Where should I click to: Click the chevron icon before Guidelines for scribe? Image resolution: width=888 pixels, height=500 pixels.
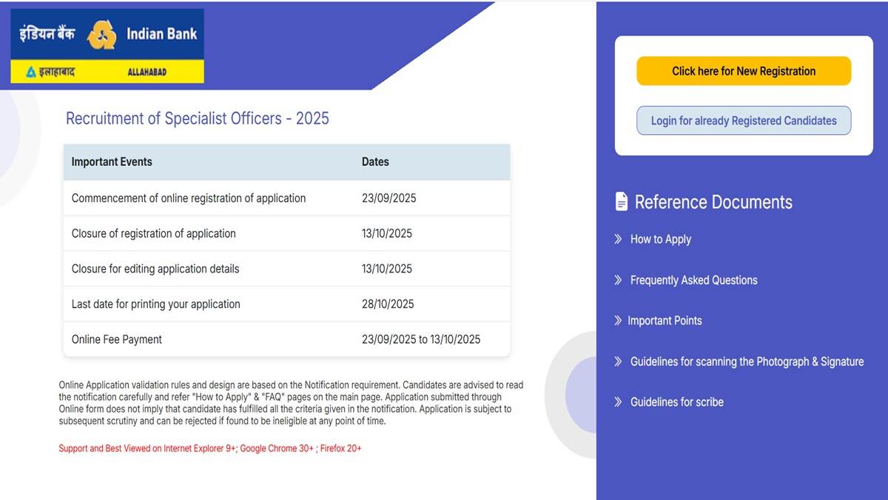618,402
